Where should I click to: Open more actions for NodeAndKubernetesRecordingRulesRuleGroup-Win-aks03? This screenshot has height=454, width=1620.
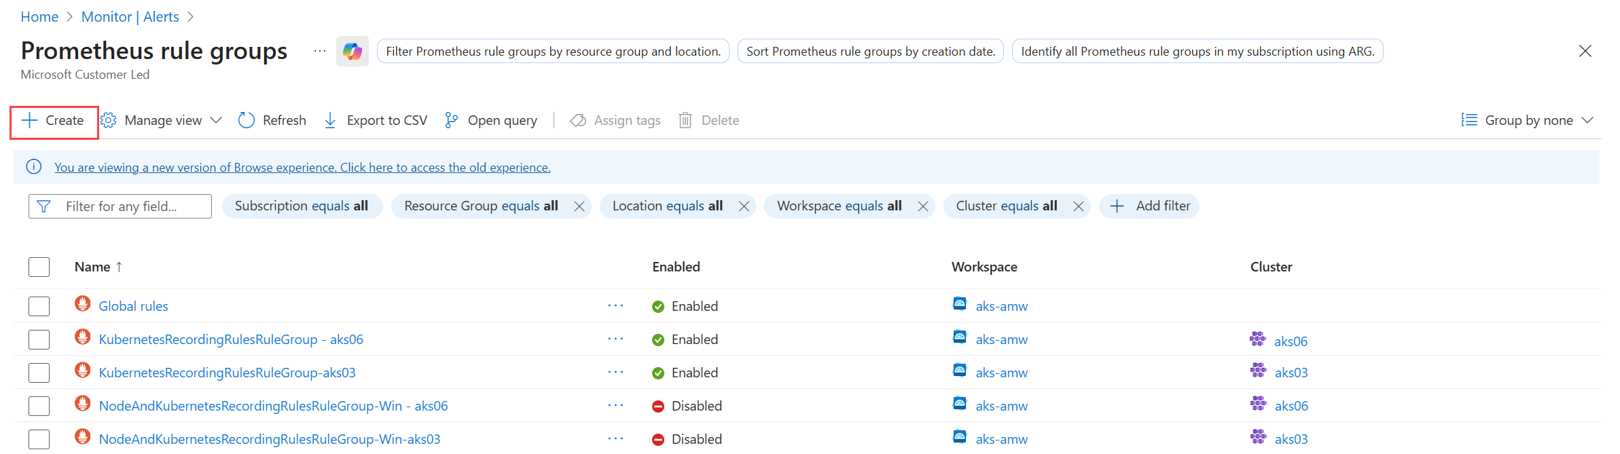(615, 439)
